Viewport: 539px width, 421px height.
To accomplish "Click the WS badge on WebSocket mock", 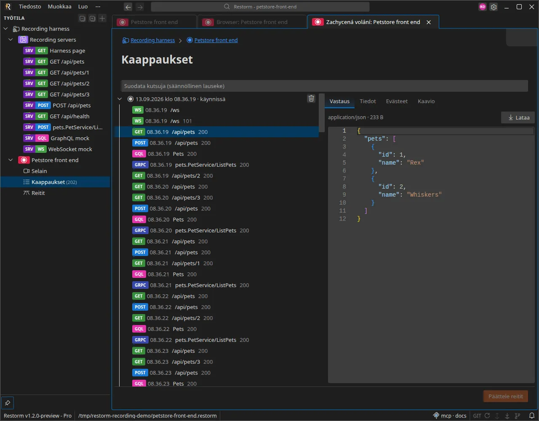I will pos(41,149).
